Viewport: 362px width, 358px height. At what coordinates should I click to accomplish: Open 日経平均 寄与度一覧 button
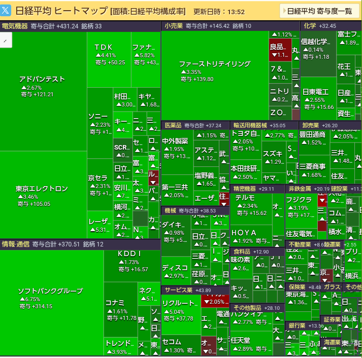click(x=319, y=11)
